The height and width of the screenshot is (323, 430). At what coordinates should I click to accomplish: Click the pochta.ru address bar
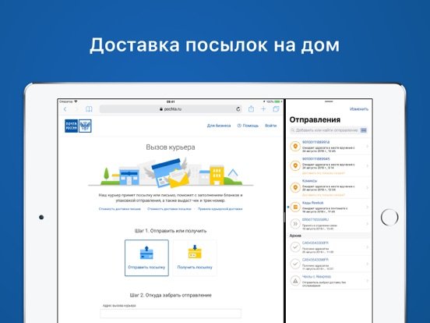click(171, 109)
